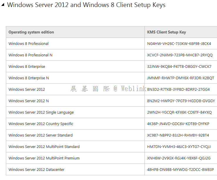217x180 pixels.
Task: Select the key BN3D2-R7TKB-3YPBD-8DRP2-27GG4
Action: coord(178,89)
